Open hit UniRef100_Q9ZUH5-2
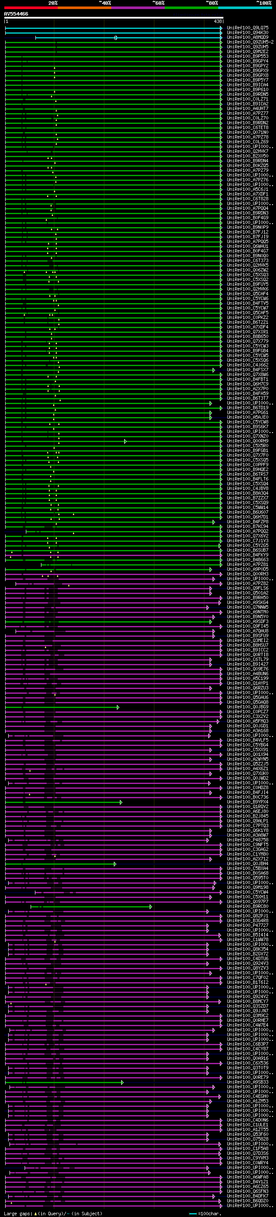The image size is (276, 1217). click(250, 42)
